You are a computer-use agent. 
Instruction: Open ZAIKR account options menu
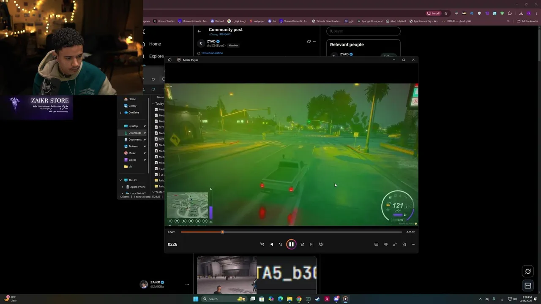click(187, 285)
